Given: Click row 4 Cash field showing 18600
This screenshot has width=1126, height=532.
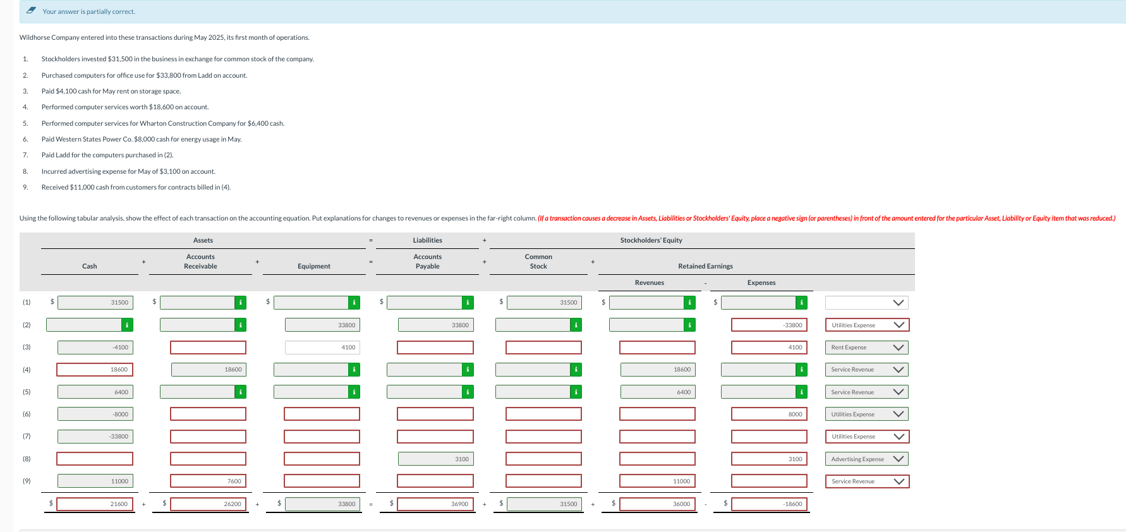Looking at the screenshot, I should tap(95, 370).
